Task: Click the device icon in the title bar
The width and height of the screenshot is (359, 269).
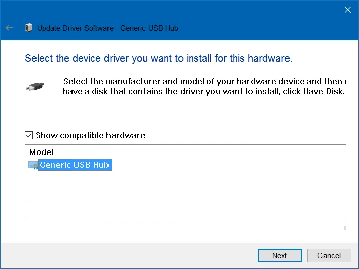Action: 29,28
